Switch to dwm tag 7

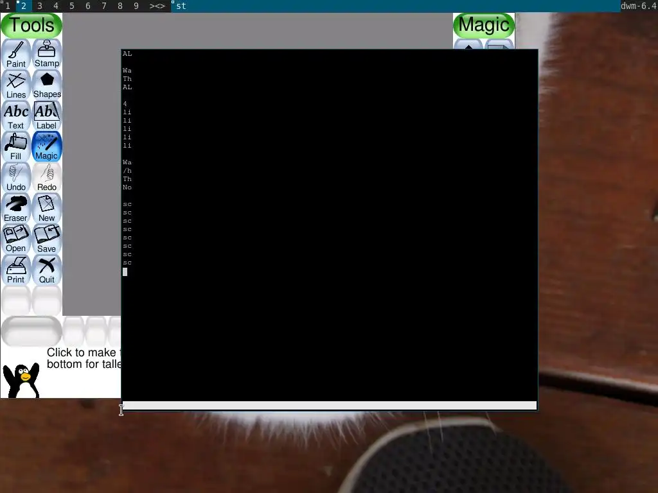coord(103,6)
